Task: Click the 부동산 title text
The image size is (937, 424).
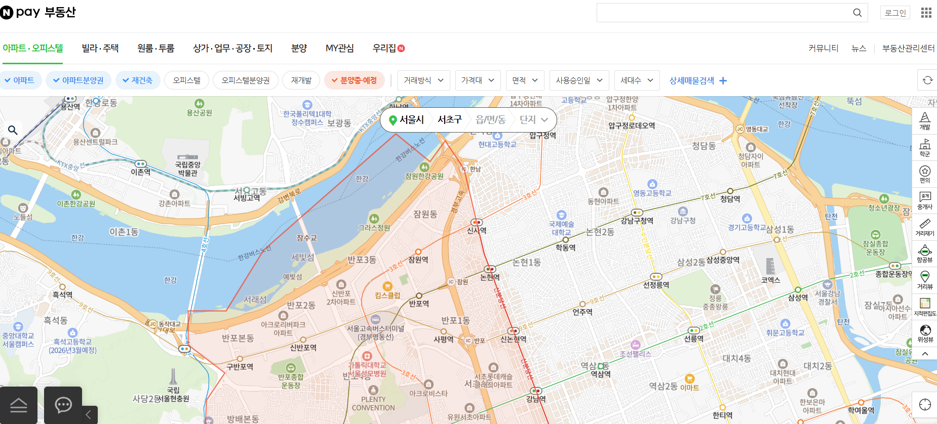Action: (x=60, y=12)
